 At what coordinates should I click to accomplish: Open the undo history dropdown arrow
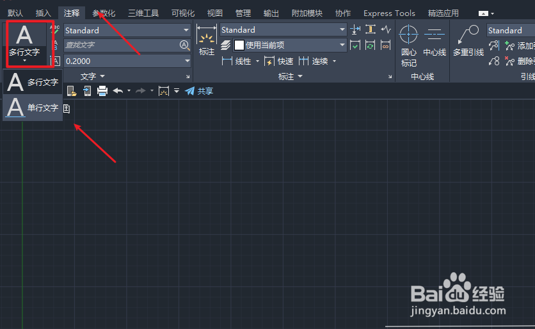click(129, 91)
